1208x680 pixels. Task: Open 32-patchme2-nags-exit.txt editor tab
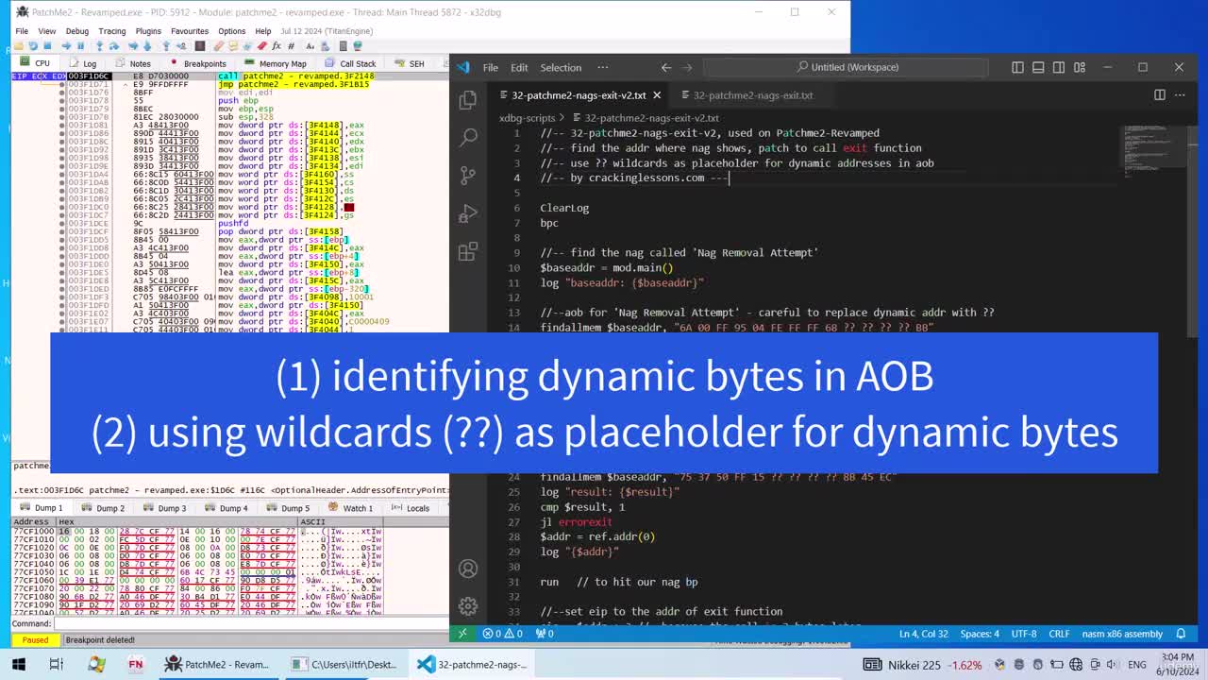pos(752,94)
